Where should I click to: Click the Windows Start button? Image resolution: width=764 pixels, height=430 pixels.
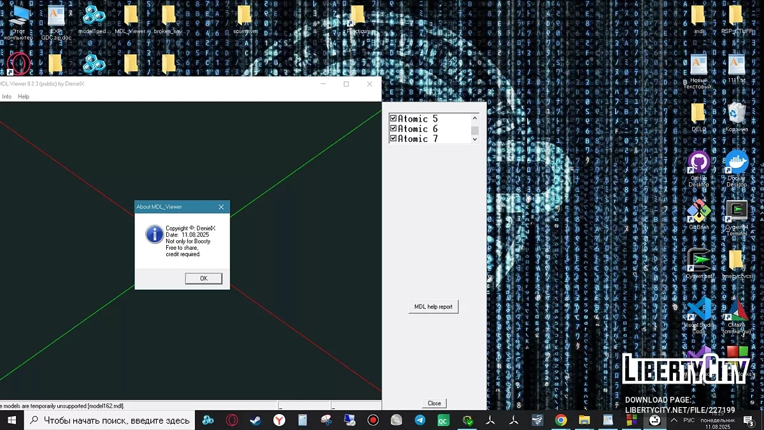click(11, 420)
